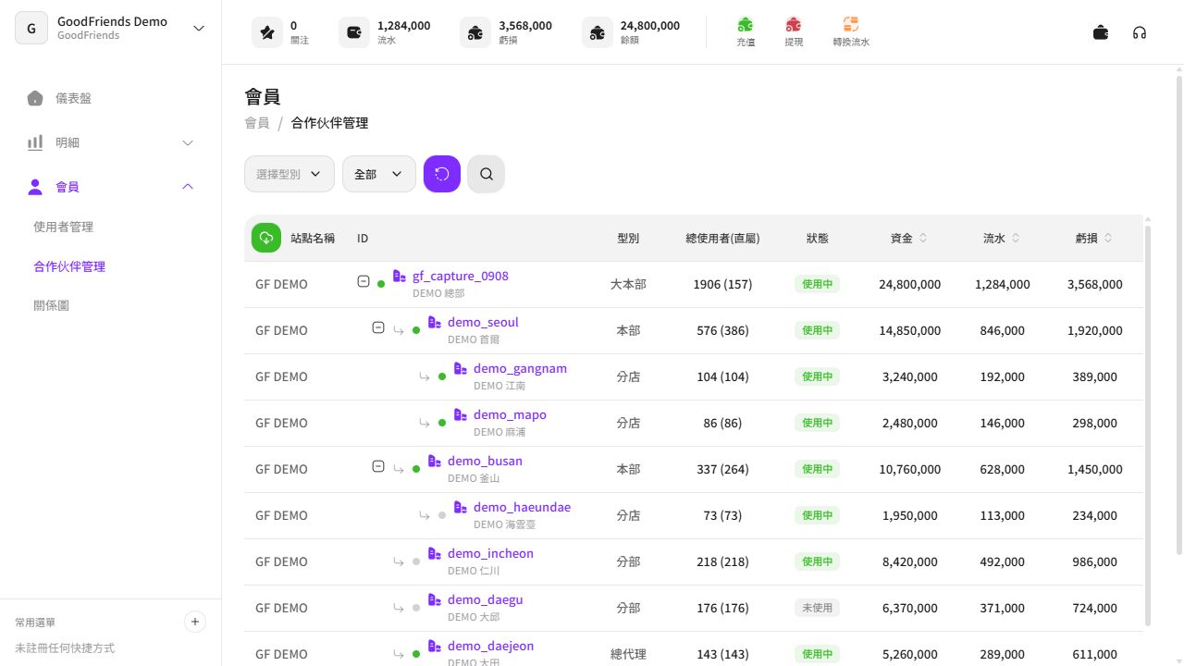Click the 未使用 status badge for demo_daegu
The height and width of the screenshot is (666, 1184).
[817, 608]
